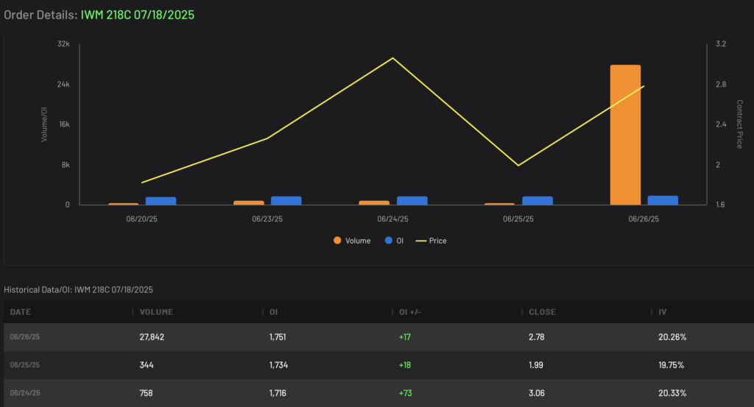
Task: Sort table by CLOSE column header
Action: (x=542, y=312)
